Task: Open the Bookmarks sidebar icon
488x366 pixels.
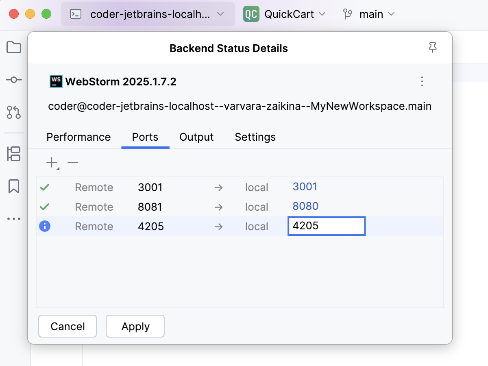Action: click(x=14, y=186)
